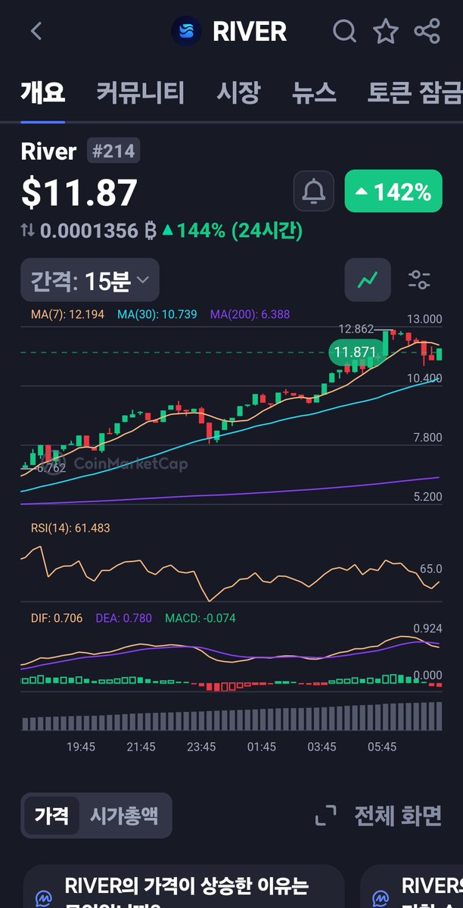The image size is (463, 908).
Task: Tap the RSI(14): 61.483 label
Action: (70, 528)
